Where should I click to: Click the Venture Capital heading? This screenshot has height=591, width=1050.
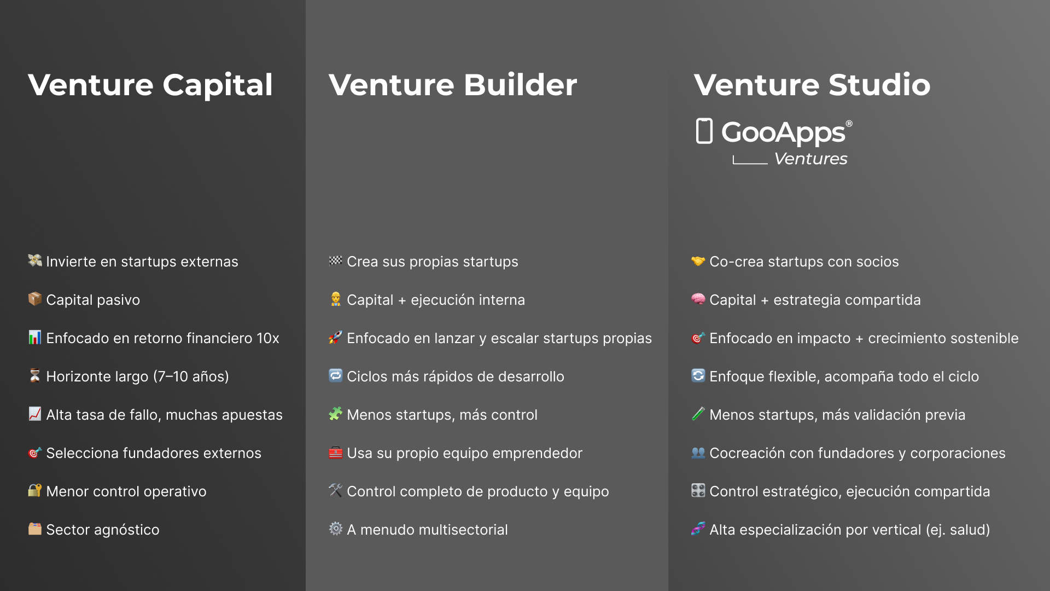pyautogui.click(x=150, y=85)
